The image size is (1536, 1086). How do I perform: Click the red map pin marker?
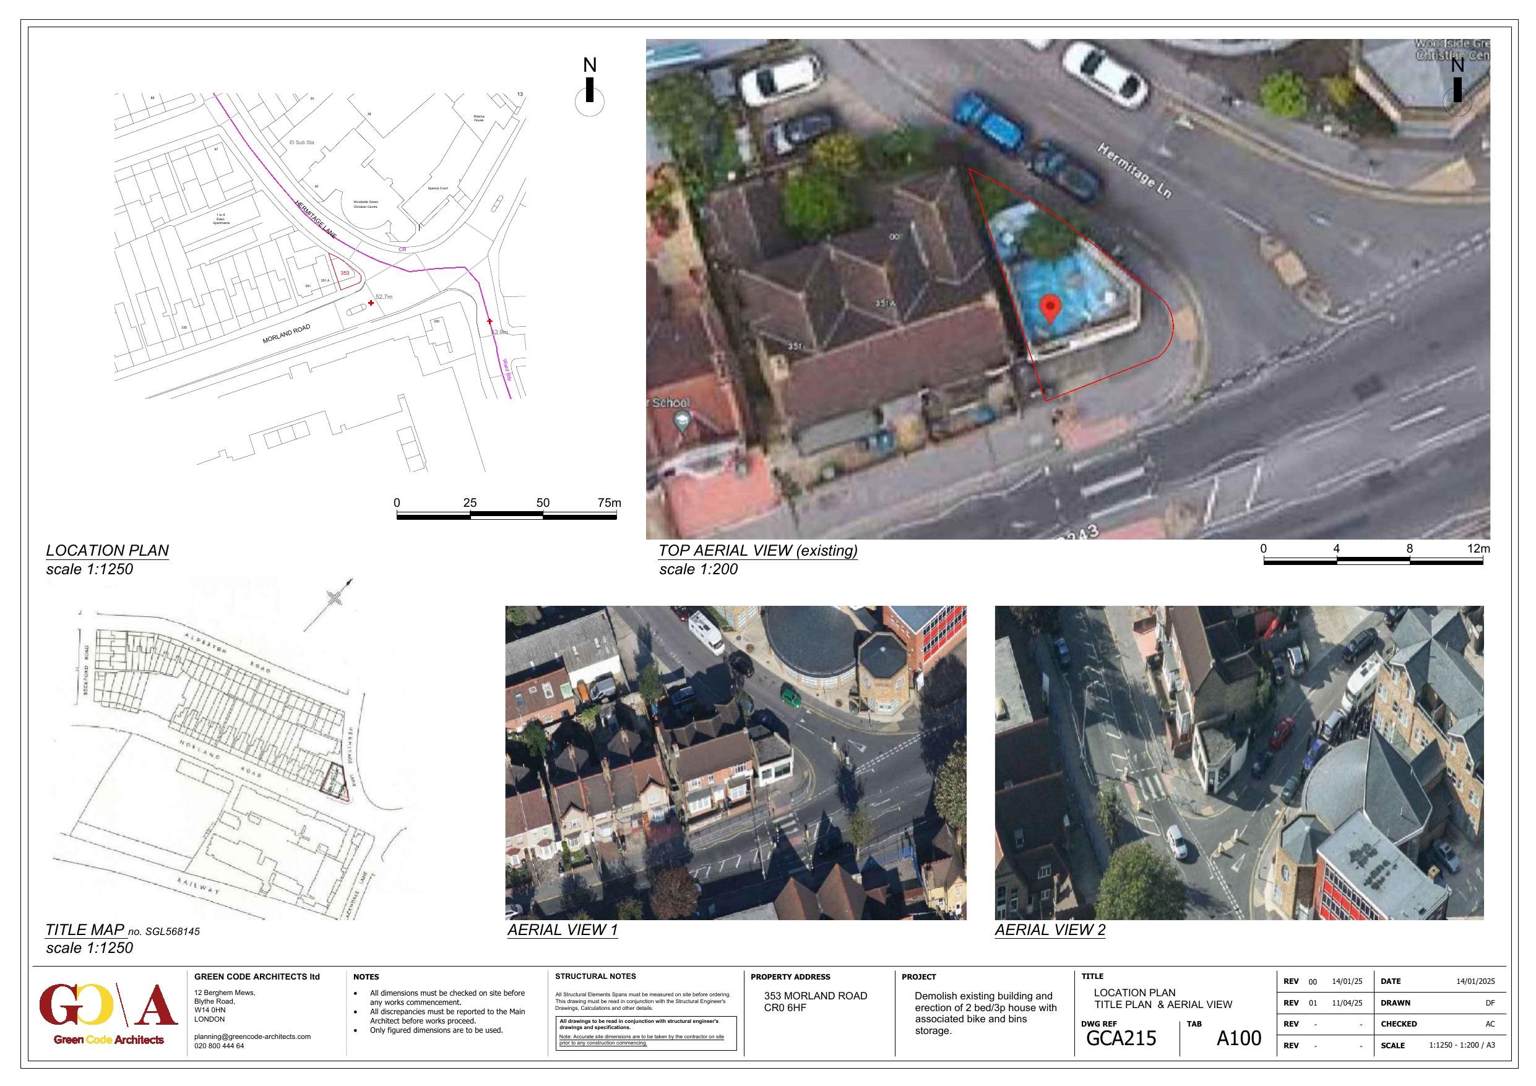click(x=1051, y=308)
